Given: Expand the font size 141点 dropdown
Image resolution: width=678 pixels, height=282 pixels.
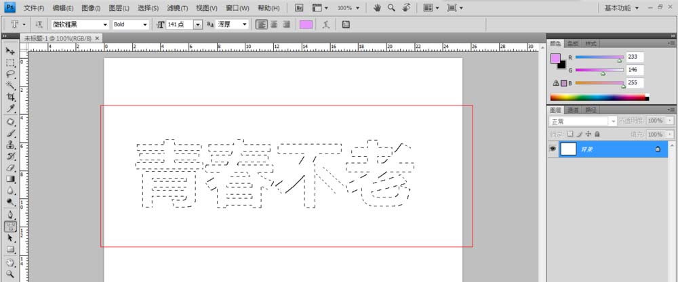Looking at the screenshot, I should (x=198, y=24).
